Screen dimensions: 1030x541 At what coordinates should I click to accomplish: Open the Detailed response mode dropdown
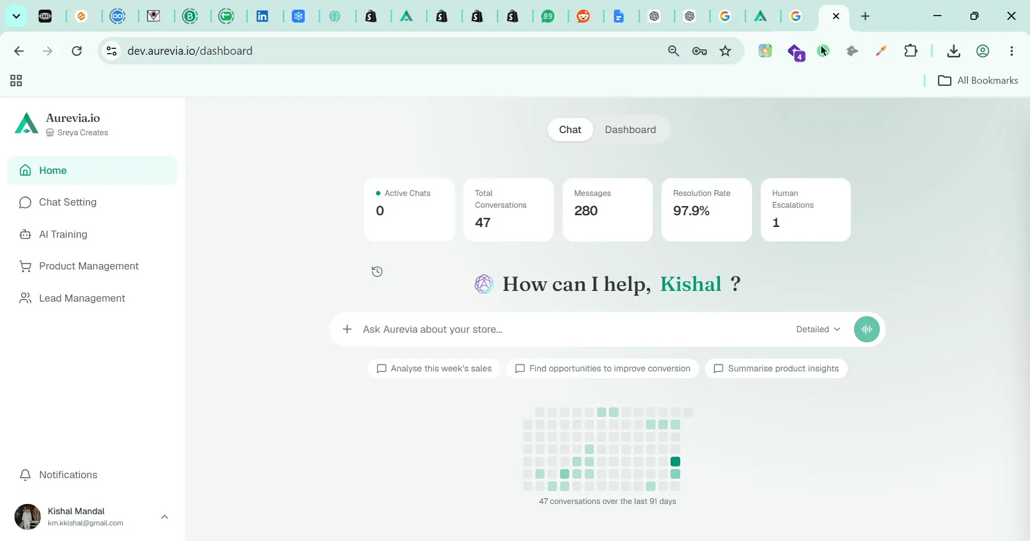(x=818, y=329)
